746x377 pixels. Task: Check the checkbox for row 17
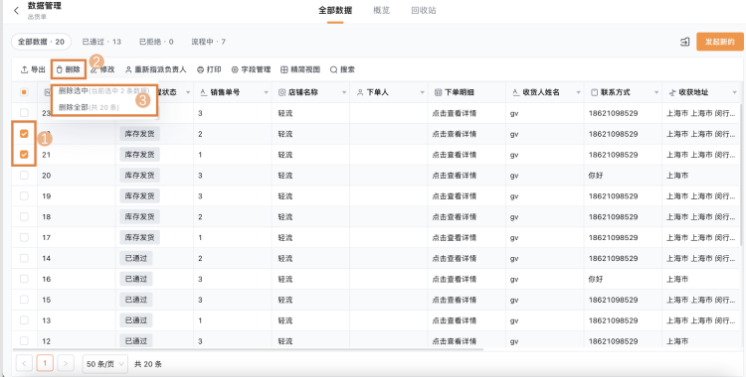(x=24, y=237)
